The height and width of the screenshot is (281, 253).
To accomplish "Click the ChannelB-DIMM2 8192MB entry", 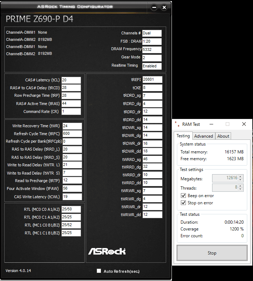I will coord(29,54).
